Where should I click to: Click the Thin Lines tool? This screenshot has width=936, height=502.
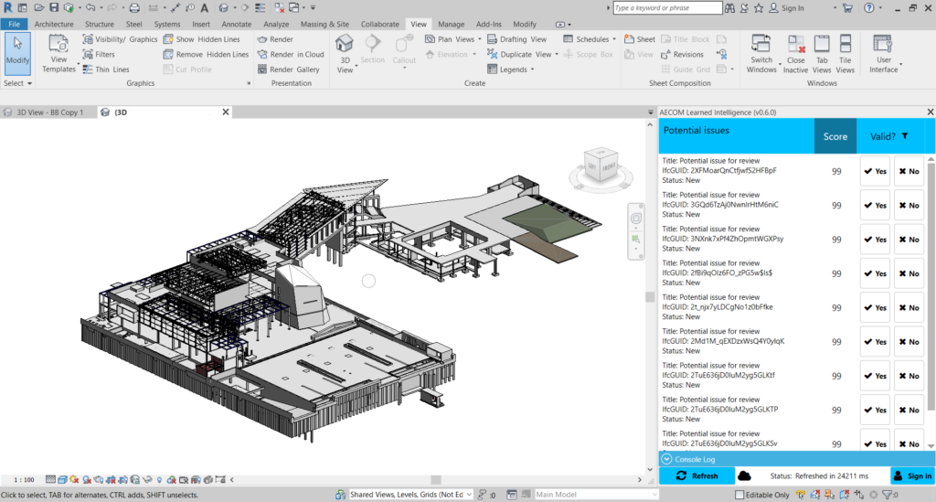(x=106, y=69)
